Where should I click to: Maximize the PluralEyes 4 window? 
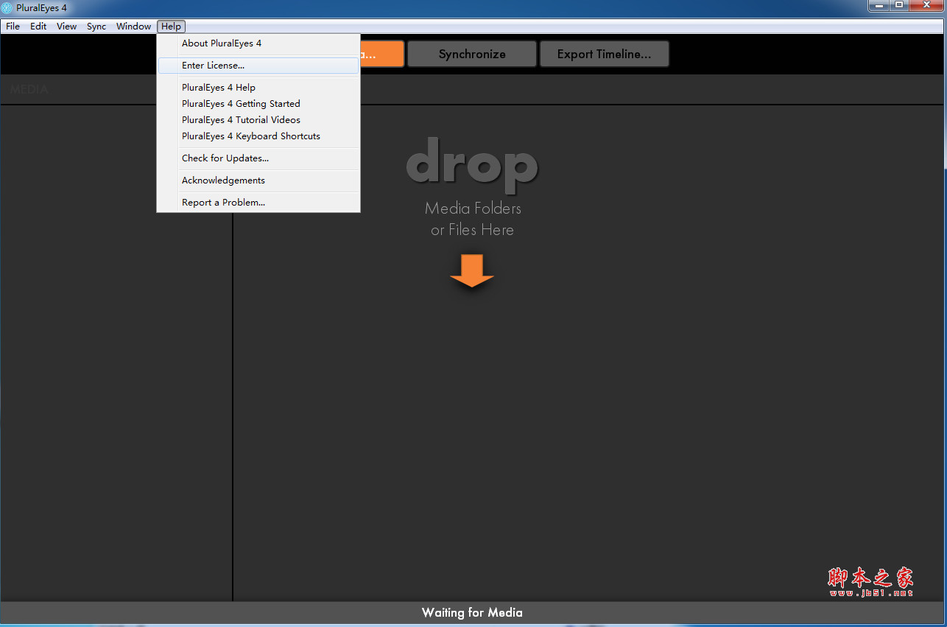tap(899, 6)
